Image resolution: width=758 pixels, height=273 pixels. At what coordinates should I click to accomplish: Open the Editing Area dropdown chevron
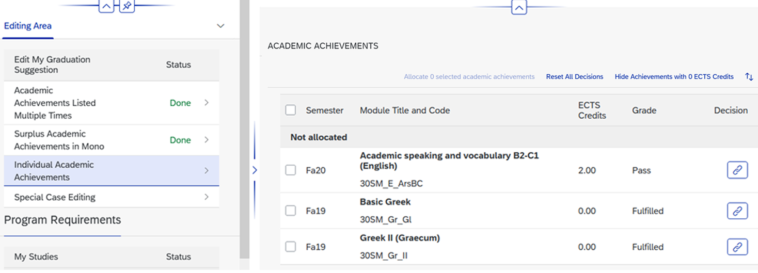[220, 26]
